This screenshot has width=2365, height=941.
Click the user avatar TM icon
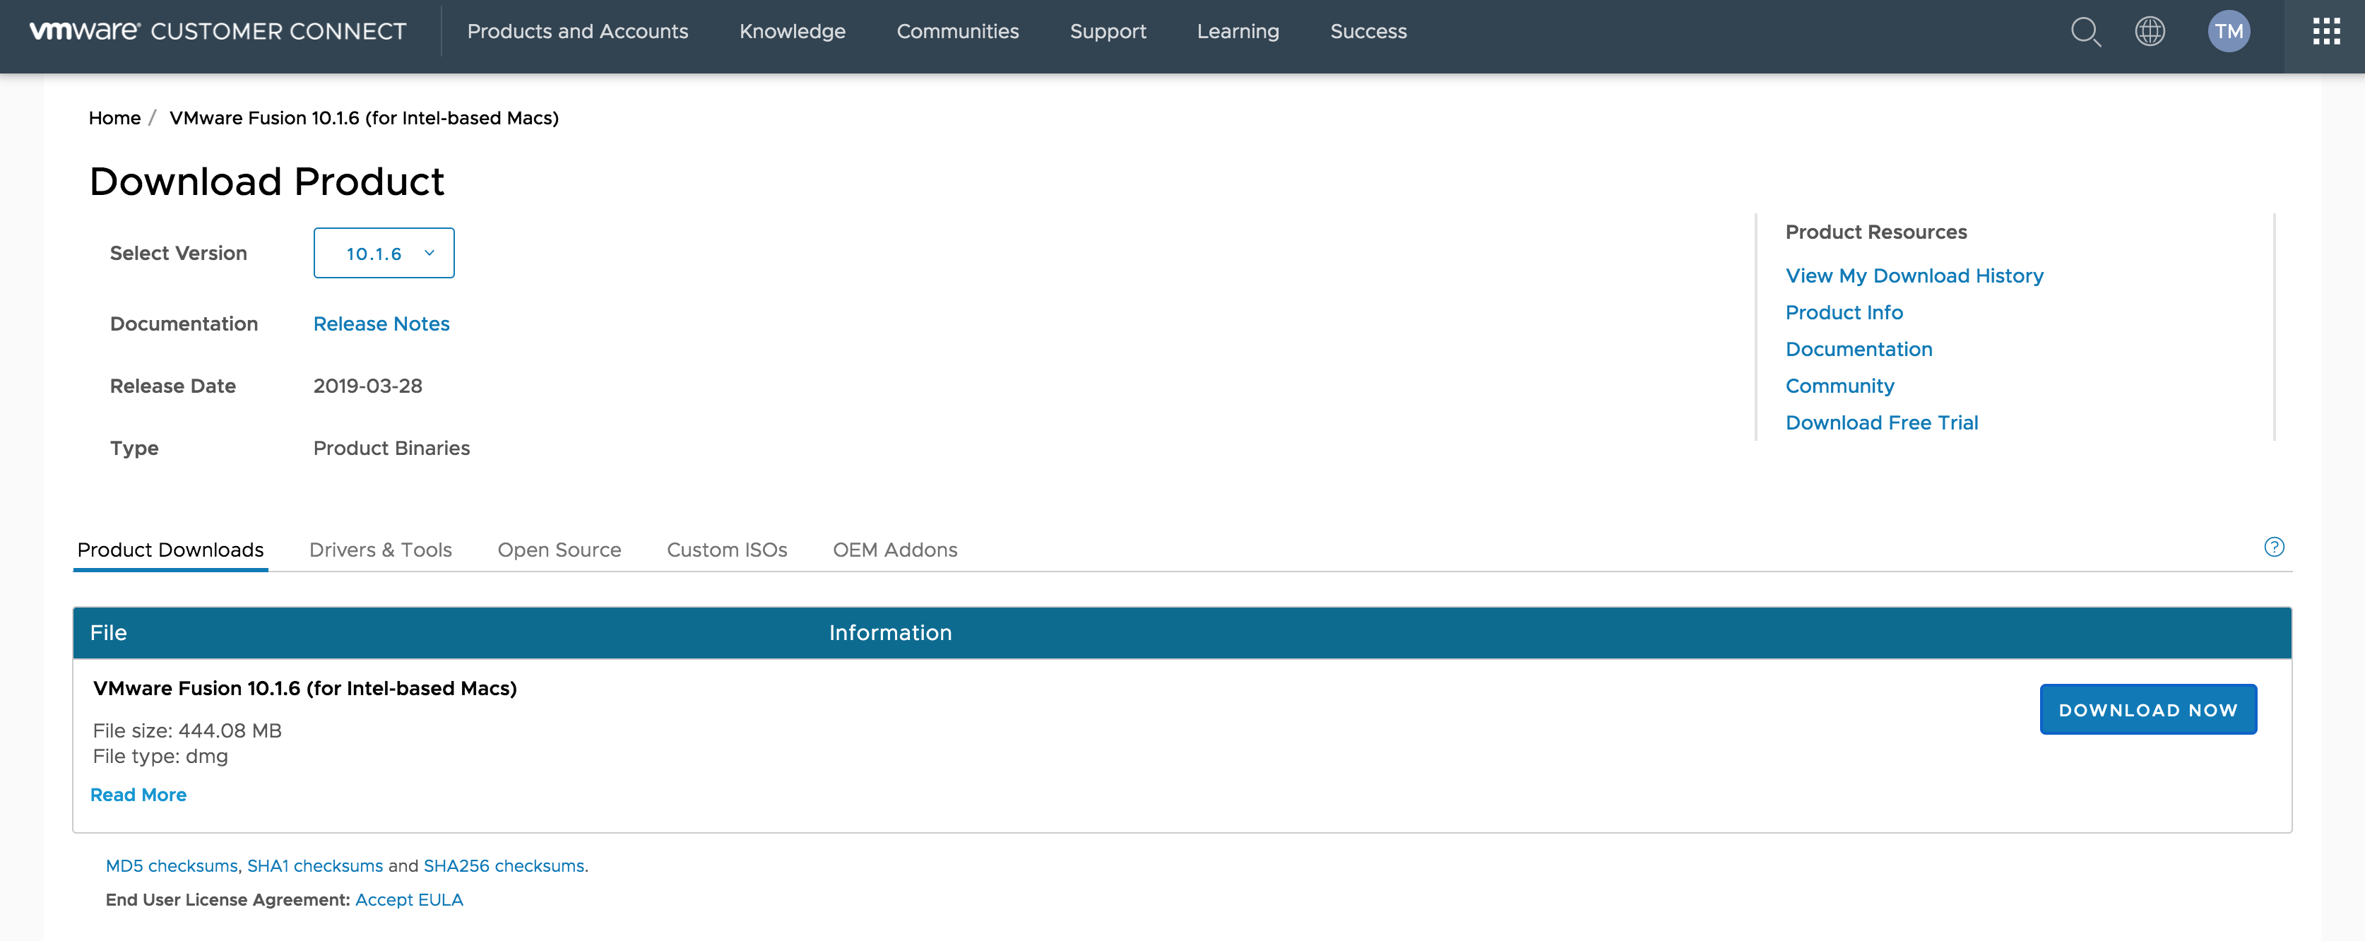(2228, 30)
